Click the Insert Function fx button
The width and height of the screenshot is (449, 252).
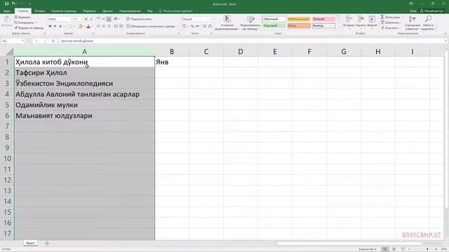[x=53, y=41]
